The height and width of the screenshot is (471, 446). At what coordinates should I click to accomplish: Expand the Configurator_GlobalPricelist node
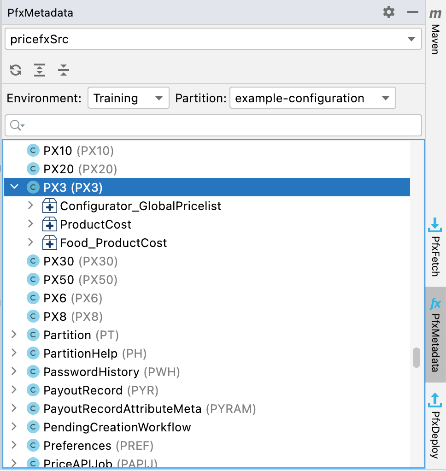tap(31, 206)
